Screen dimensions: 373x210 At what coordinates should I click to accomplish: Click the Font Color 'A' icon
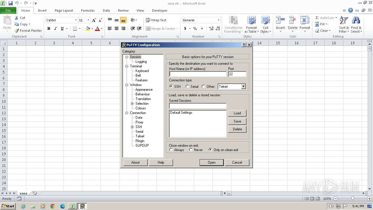(97, 29)
